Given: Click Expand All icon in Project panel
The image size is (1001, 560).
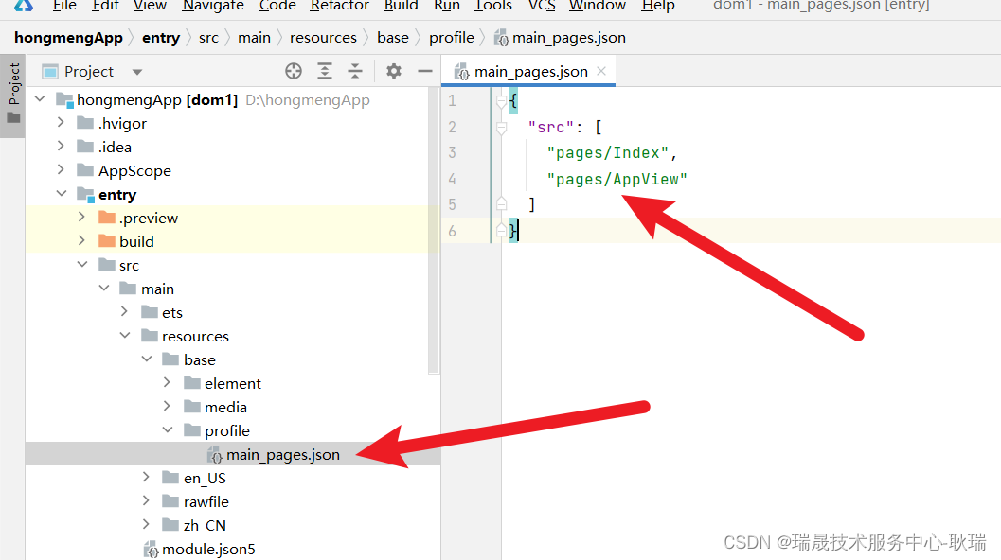Looking at the screenshot, I should [x=325, y=72].
